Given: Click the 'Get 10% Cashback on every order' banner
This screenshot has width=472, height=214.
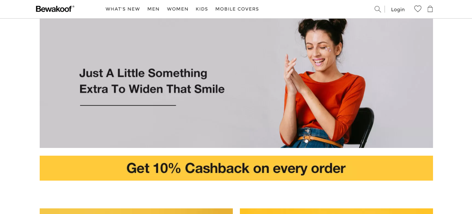Looking at the screenshot, I should [236, 168].
